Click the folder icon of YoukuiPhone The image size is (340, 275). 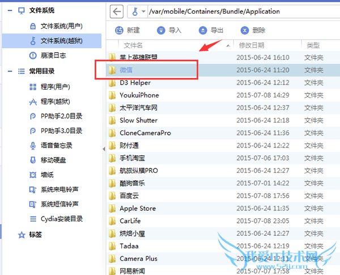tap(112, 95)
